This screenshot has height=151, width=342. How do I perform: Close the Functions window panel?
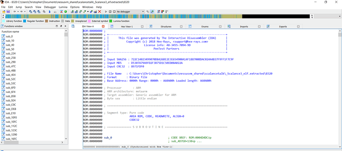pos(65,26)
